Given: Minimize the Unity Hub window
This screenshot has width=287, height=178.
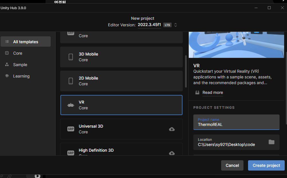Looking at the screenshot, I should [x=256, y=8].
